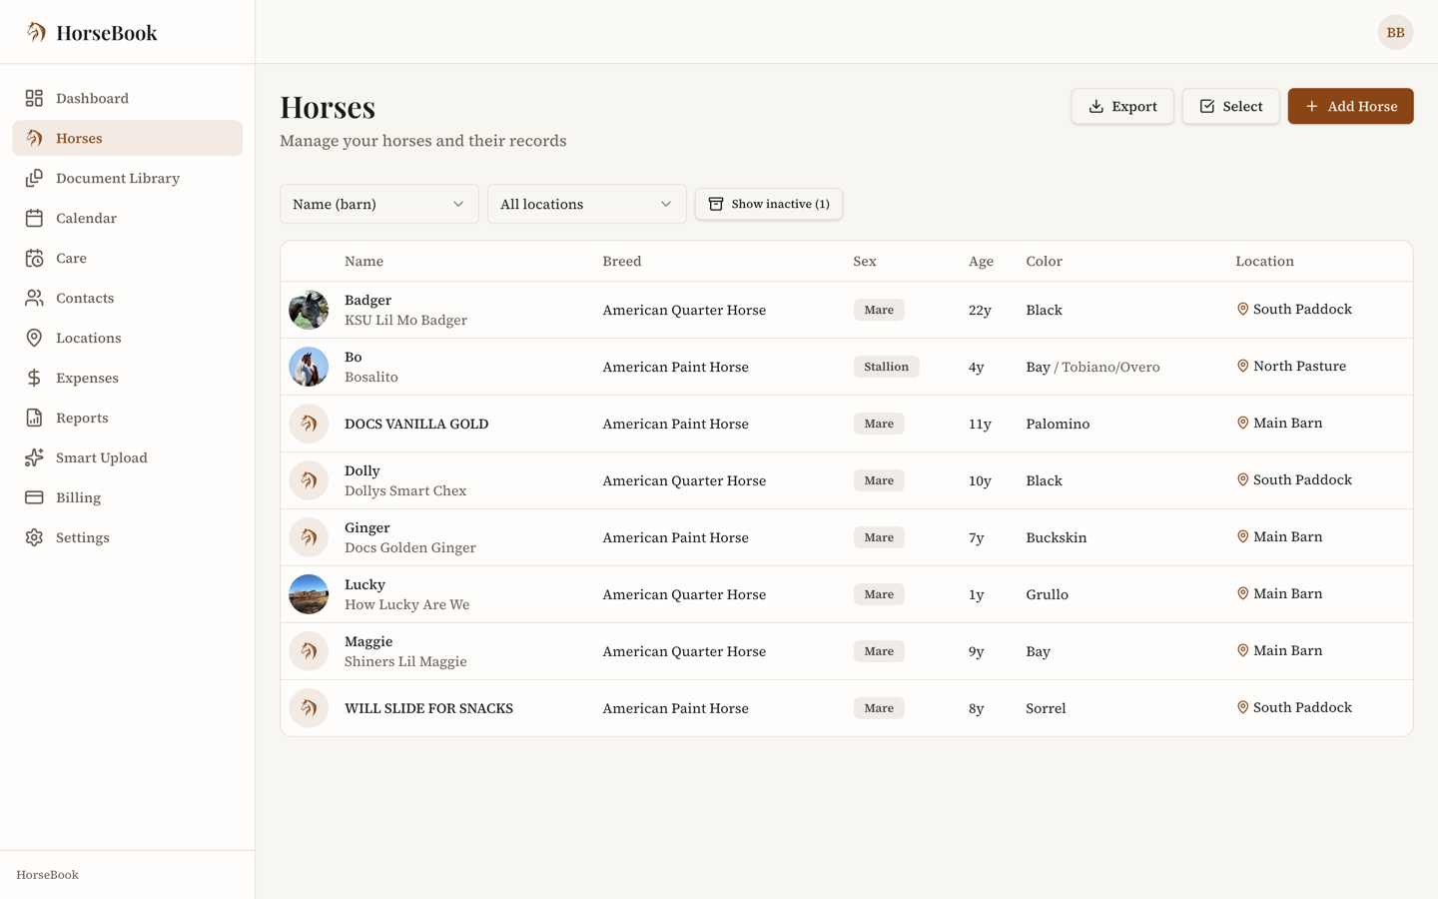1438x899 pixels.
Task: Open South Paddock location link for Badger
Action: pos(1294,310)
